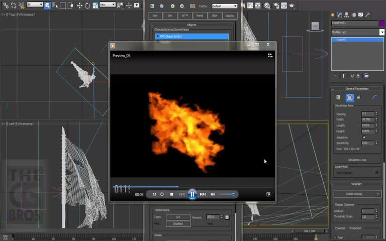Toggle the Fuel channel checkbox

coord(336,237)
